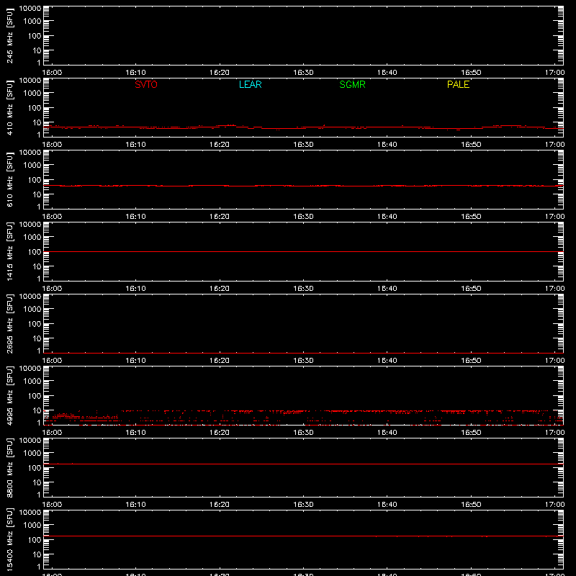The width and height of the screenshot is (576, 576).
Task: Click the yellow PALE station label
Action: coord(458,84)
